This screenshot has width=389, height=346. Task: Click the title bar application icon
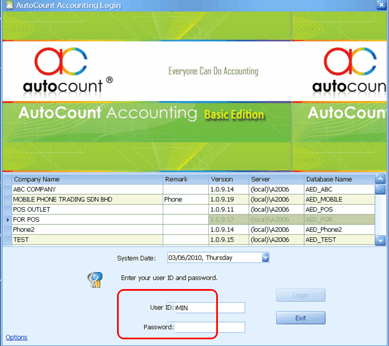click(x=9, y=5)
